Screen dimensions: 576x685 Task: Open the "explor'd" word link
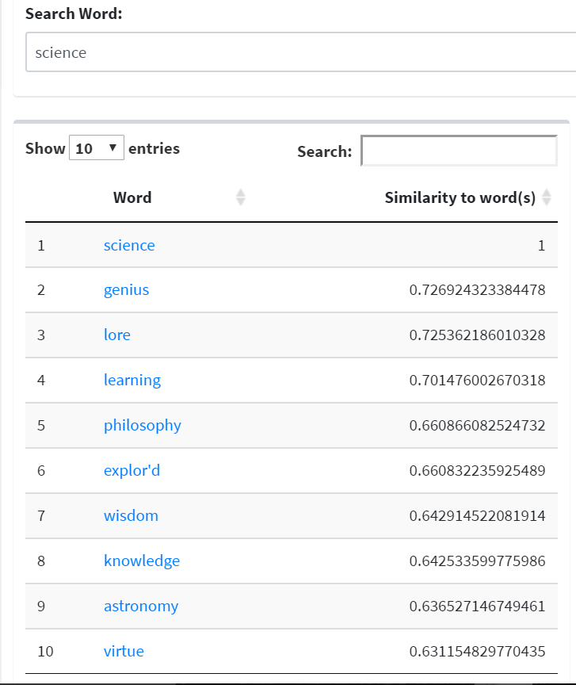point(132,470)
